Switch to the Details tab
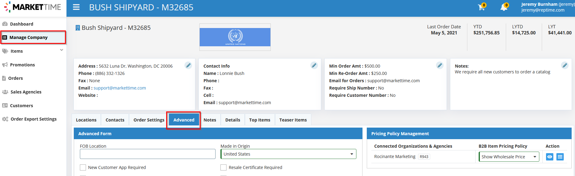The image size is (575, 176). pyautogui.click(x=233, y=120)
